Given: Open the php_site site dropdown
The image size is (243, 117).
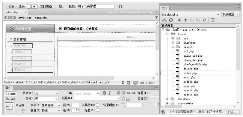Looking at the screenshot, I should [x=191, y=15].
